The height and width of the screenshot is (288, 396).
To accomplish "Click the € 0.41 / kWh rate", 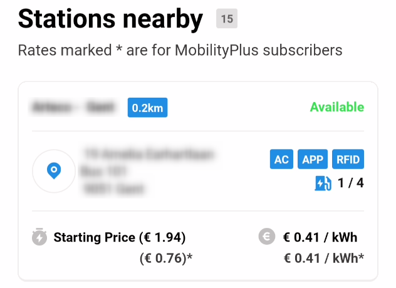I will 320,237.
